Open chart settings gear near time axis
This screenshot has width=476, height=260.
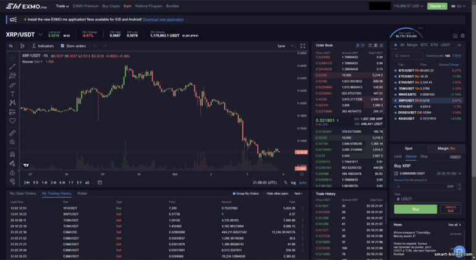point(302,174)
